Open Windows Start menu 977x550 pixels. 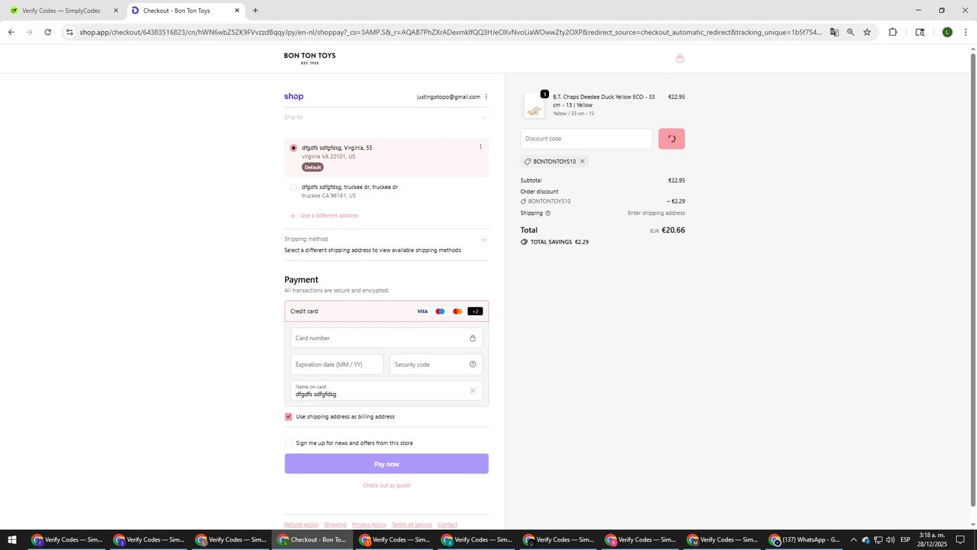pyautogui.click(x=11, y=540)
